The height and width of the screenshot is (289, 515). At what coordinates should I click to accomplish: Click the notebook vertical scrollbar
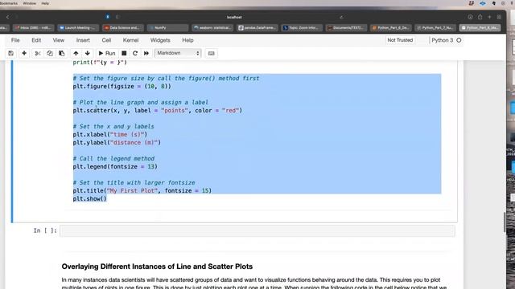505,222
